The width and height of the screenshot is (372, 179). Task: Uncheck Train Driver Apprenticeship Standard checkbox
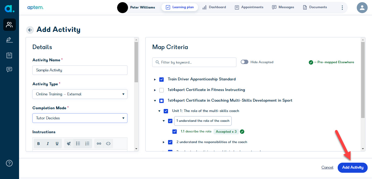coord(161,79)
